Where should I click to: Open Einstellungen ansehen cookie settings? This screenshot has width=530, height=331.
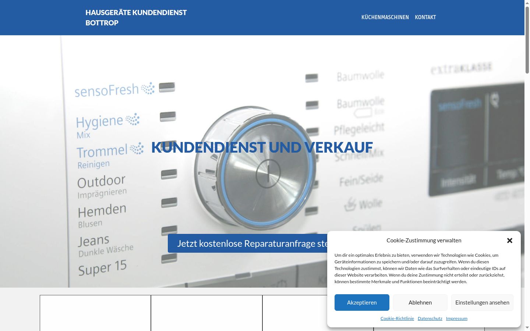(x=482, y=302)
